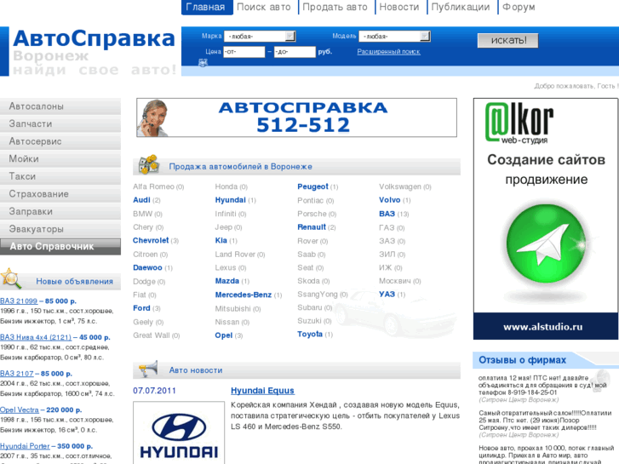Click the 07.07.2011 news date
Viewport: 619px width, 464px height.
pyautogui.click(x=154, y=391)
